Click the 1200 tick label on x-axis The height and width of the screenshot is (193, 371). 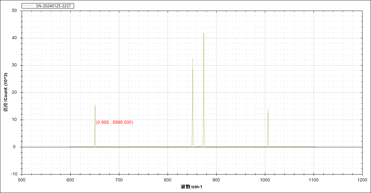tap(362, 180)
